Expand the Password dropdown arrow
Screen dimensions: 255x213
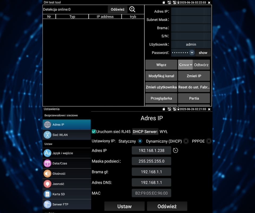point(192,53)
